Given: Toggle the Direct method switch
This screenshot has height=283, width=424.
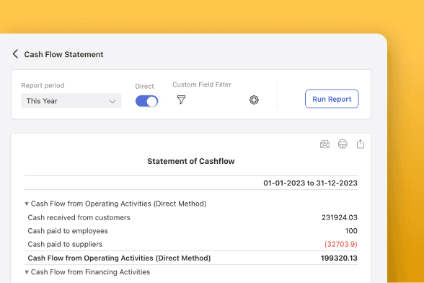Looking at the screenshot, I should [146, 101].
